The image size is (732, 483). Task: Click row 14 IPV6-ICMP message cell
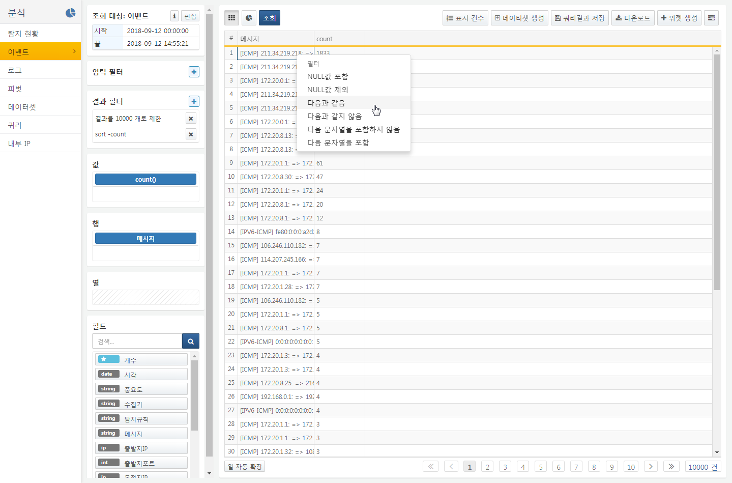276,232
